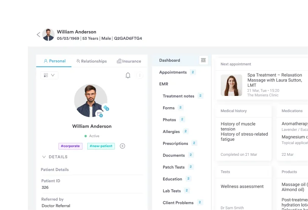Open the three-dot more options menu
This screenshot has height=210, width=308.
click(x=140, y=75)
